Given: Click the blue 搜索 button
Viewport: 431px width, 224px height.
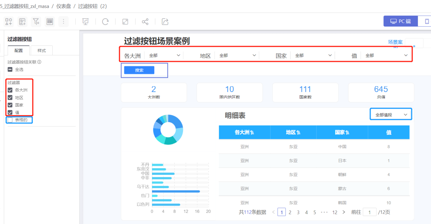Looking at the screenshot, I should click(x=139, y=70).
